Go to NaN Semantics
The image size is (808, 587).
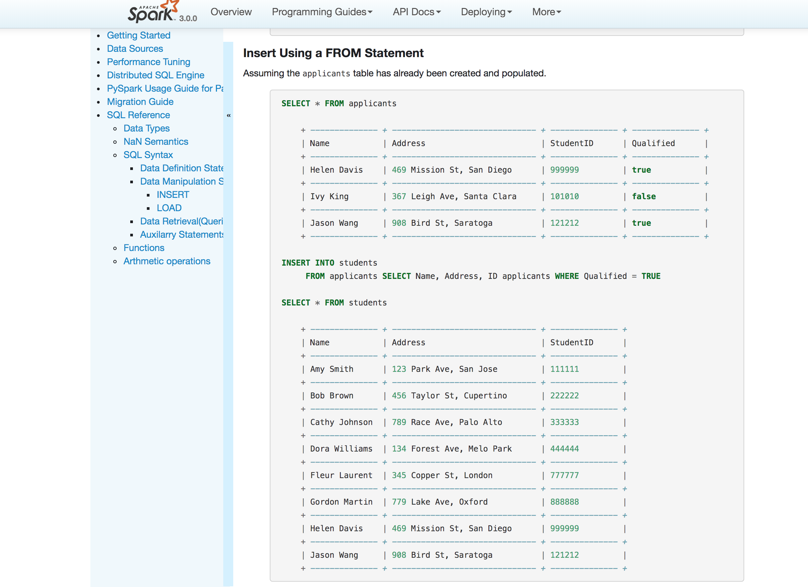[156, 142]
